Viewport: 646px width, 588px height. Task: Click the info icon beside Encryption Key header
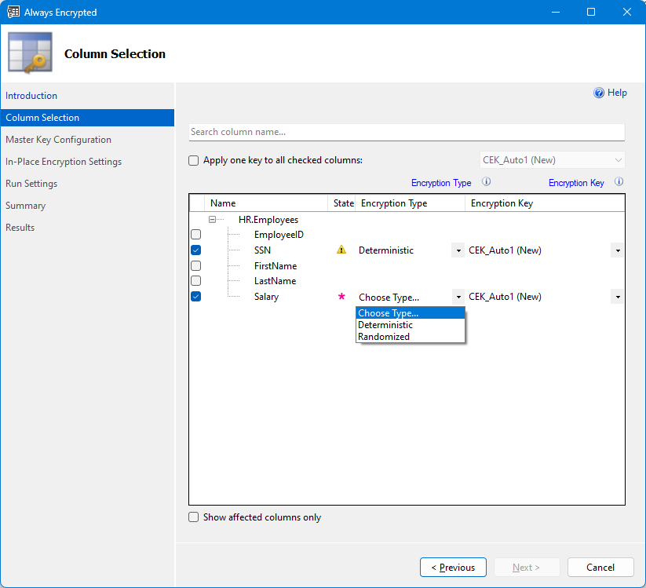[619, 182]
